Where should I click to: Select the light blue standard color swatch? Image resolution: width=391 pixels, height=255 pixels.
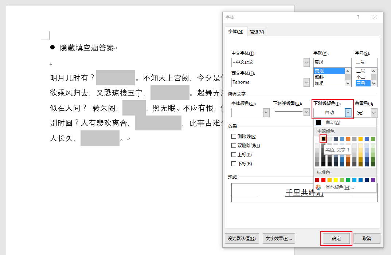(x=354, y=180)
